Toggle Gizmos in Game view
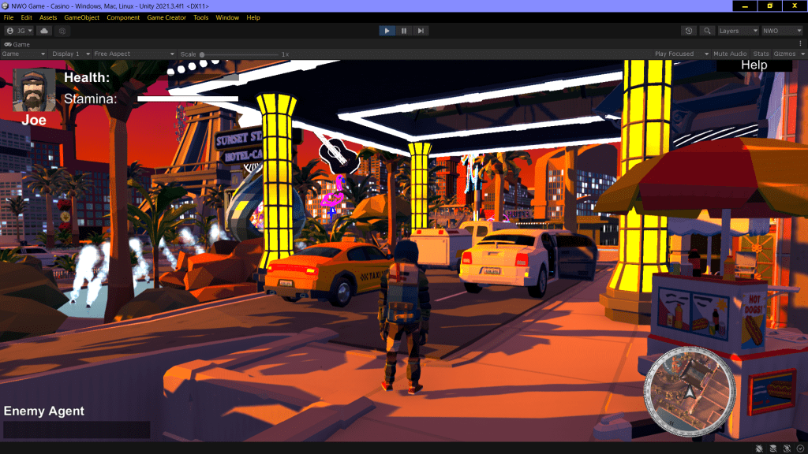The height and width of the screenshot is (454, 808). click(x=784, y=54)
